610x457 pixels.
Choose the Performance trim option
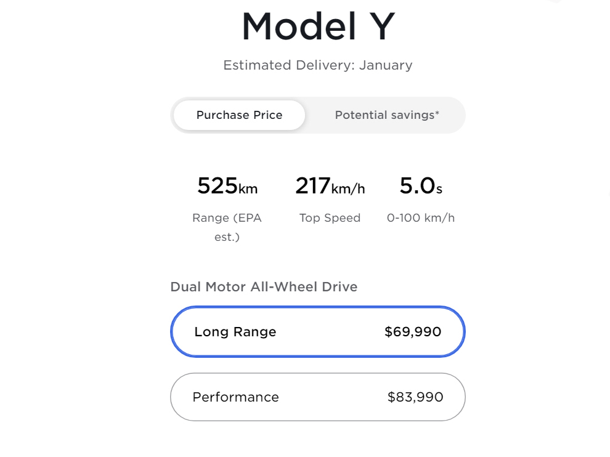317,397
